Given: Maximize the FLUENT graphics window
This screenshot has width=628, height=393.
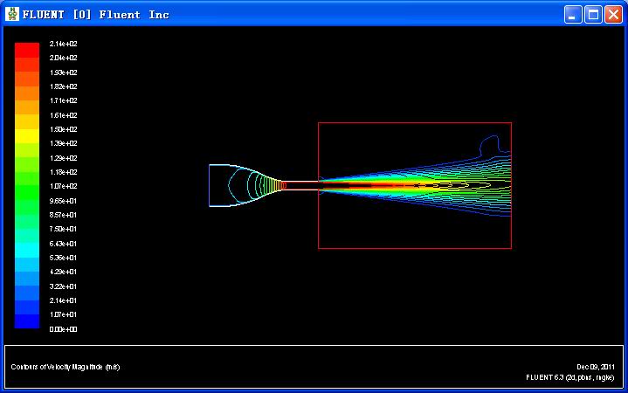Looking at the screenshot, I should coord(593,14).
